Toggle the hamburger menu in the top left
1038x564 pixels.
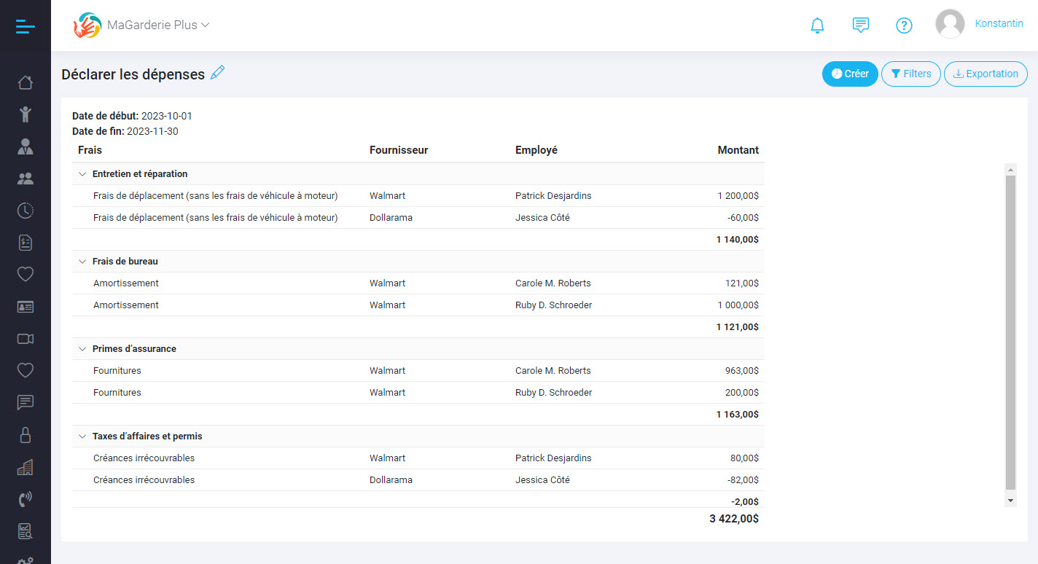(25, 26)
